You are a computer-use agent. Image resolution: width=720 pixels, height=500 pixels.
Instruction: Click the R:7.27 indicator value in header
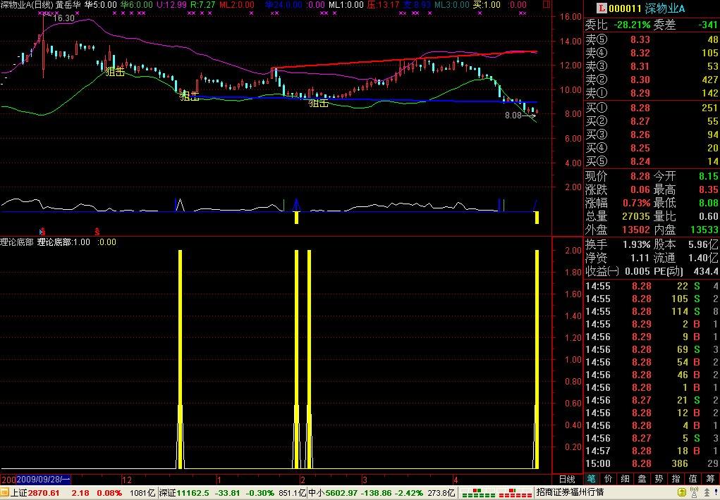coord(202,5)
